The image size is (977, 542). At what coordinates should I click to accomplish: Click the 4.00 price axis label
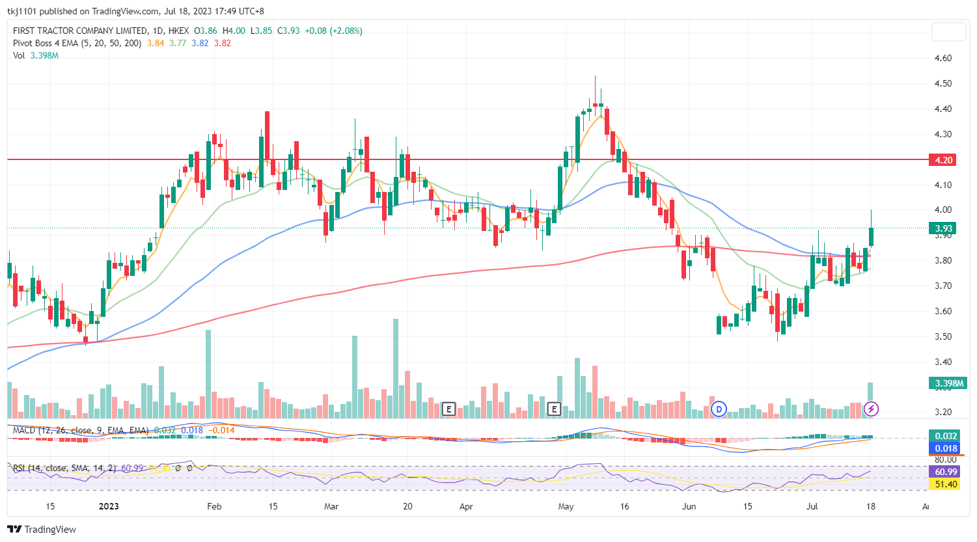943,210
